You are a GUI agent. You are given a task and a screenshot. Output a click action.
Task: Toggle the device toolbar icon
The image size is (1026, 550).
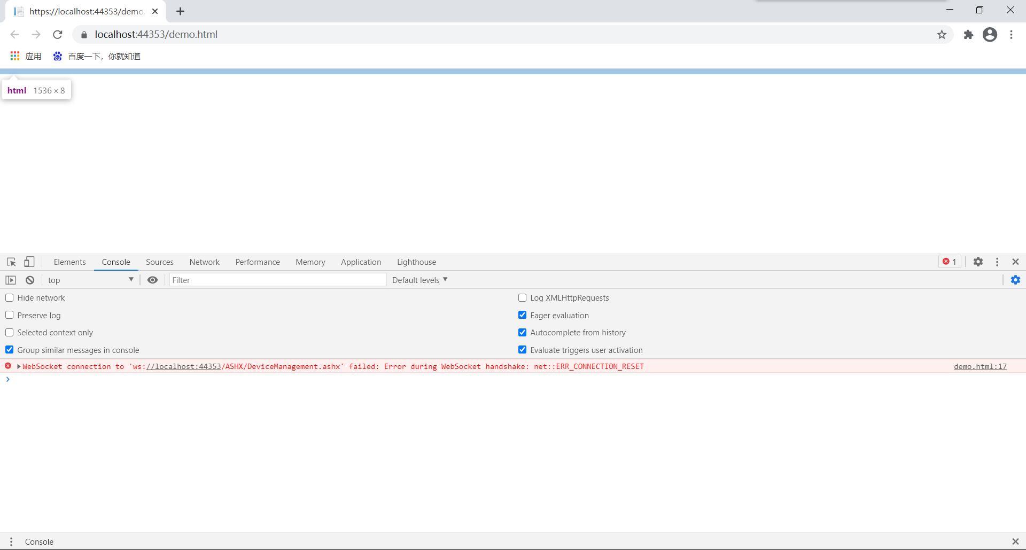coord(29,262)
